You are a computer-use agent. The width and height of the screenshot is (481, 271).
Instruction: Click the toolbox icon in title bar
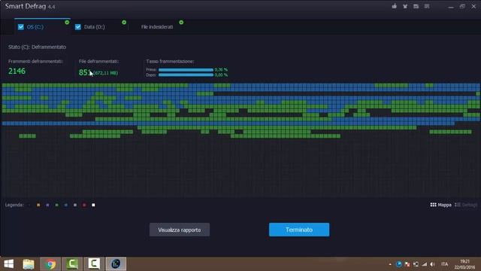click(x=416, y=6)
